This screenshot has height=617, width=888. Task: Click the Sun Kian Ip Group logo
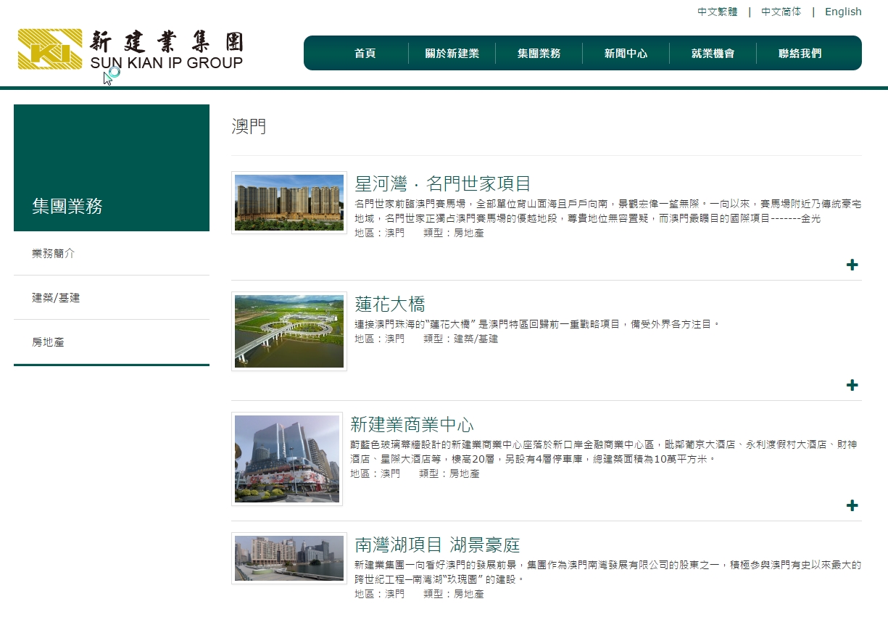tap(130, 49)
